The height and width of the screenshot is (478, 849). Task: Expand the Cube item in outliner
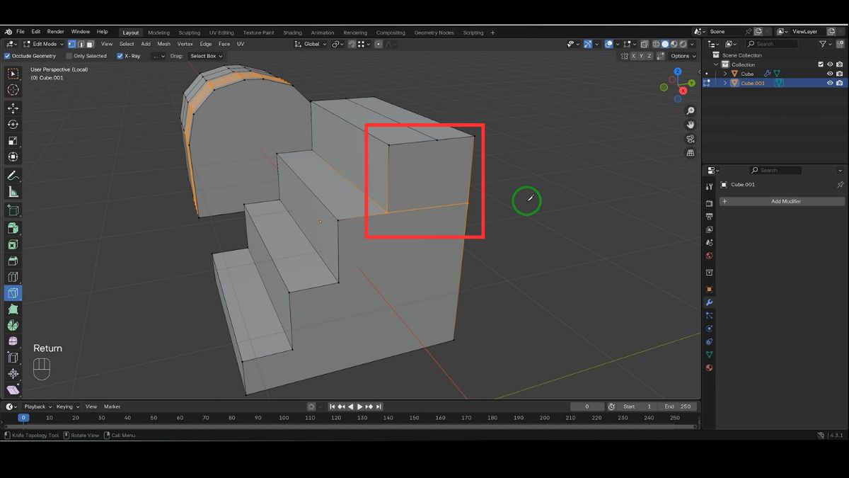click(x=725, y=74)
